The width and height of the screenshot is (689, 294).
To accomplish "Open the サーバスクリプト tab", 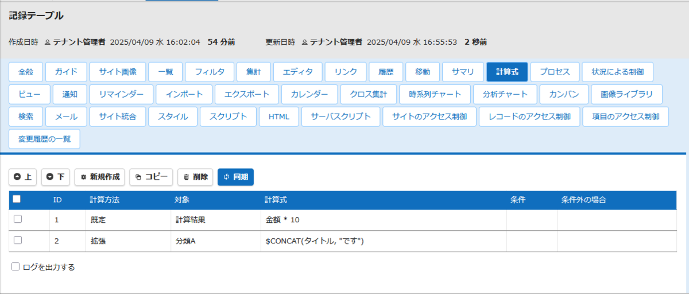I will (340, 117).
